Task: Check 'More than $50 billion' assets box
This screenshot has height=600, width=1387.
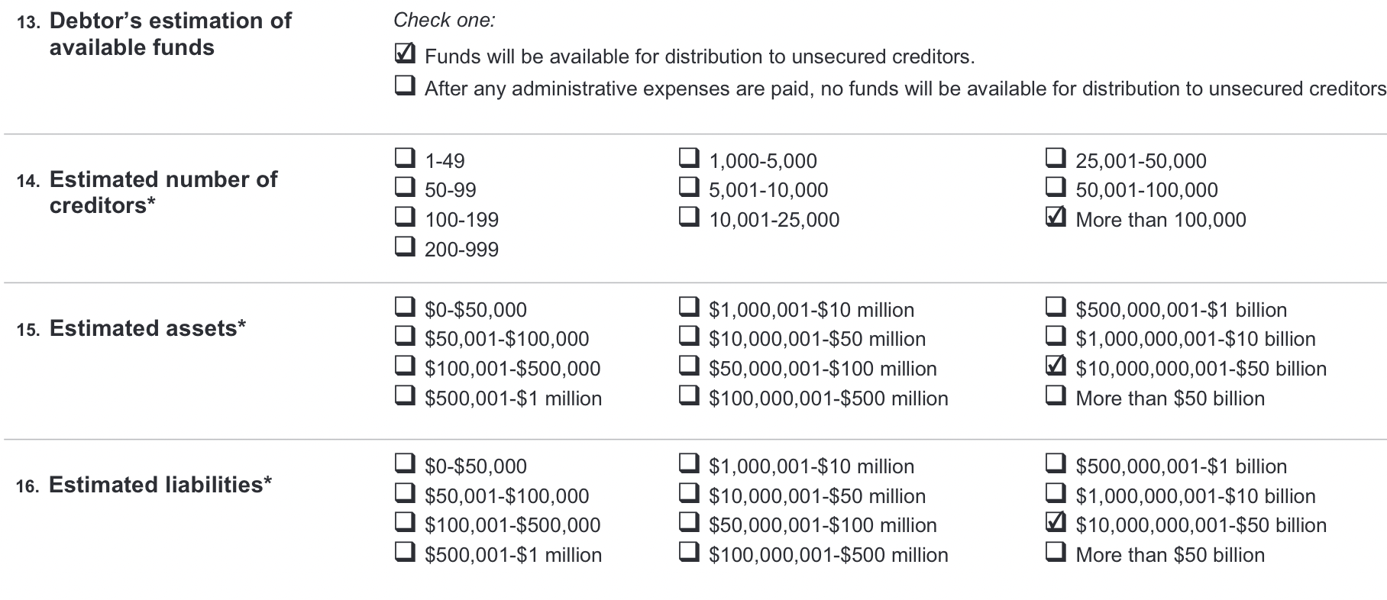Action: coord(1056,395)
